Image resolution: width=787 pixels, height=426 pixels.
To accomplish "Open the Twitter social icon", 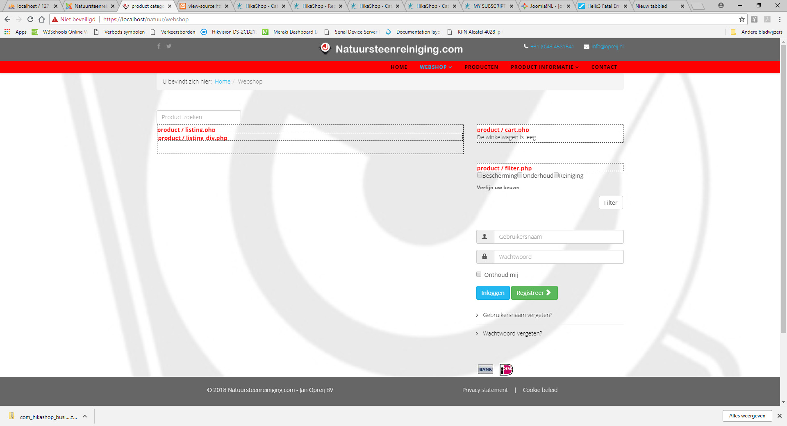I will tap(169, 46).
